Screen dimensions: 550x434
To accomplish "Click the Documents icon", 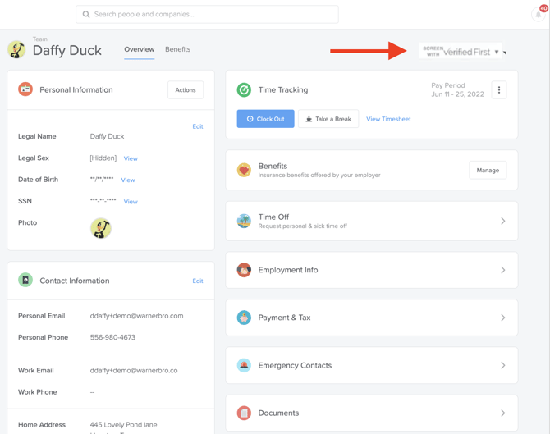I will pos(244,413).
